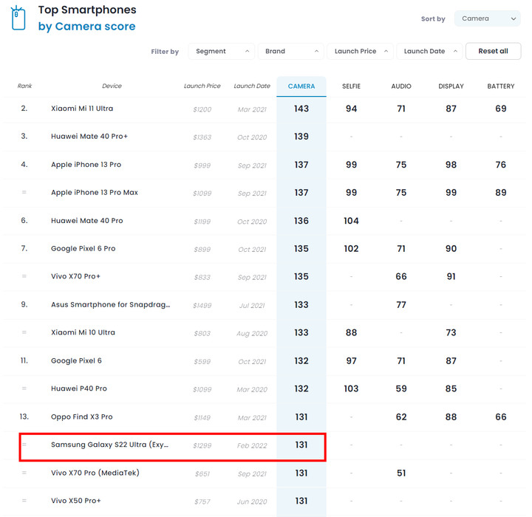Image resolution: width=532 pixels, height=517 pixels.
Task: Switch to the DISPLAY column
Action: click(x=451, y=86)
